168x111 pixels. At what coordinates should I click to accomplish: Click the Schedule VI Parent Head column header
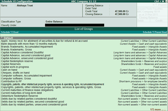155,32
